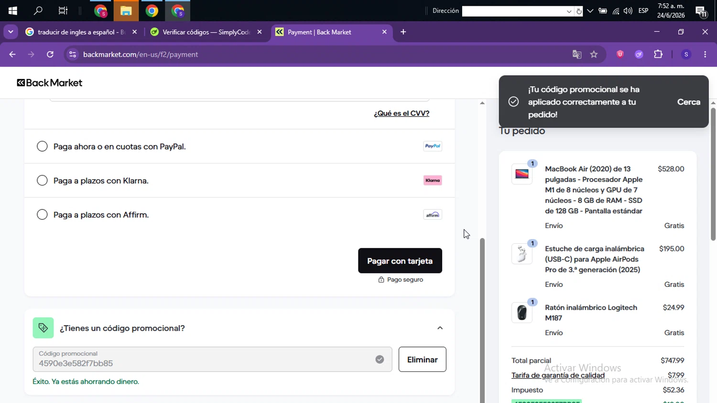Open File Explorer from the taskbar
717x403 pixels.
(126, 11)
